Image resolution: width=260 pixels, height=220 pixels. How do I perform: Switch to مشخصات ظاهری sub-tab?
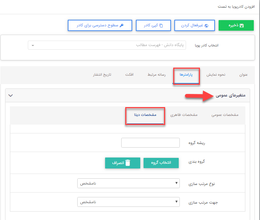(x=184, y=115)
